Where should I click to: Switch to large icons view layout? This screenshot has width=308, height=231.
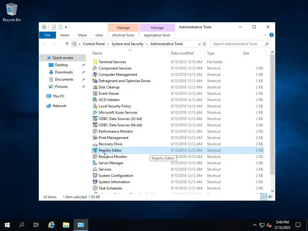click(270, 197)
